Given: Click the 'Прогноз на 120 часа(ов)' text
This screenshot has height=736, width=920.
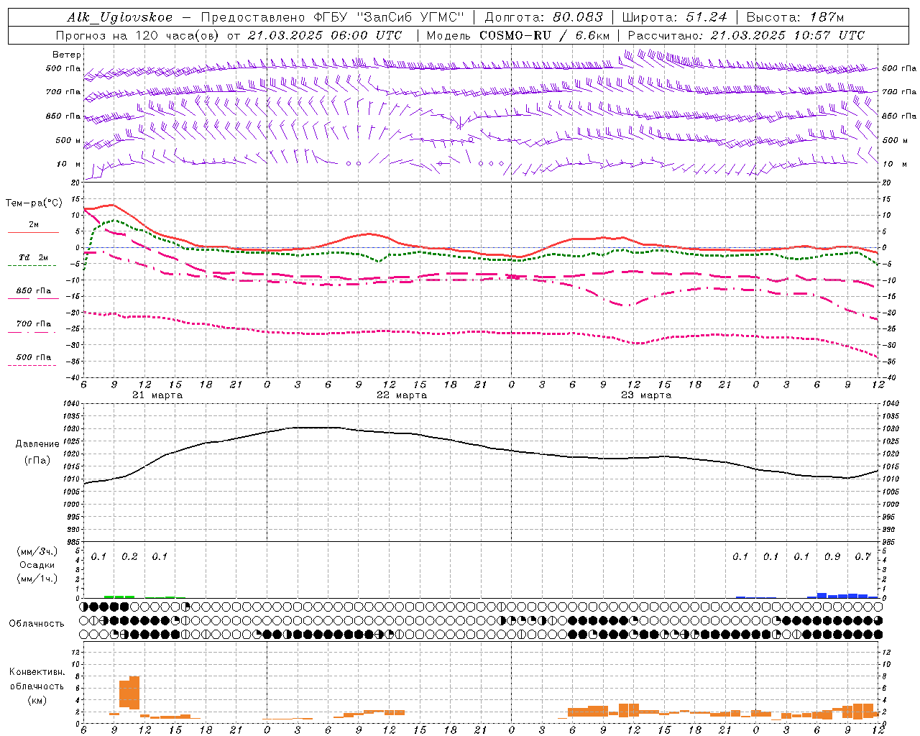Looking at the screenshot, I should (139, 35).
